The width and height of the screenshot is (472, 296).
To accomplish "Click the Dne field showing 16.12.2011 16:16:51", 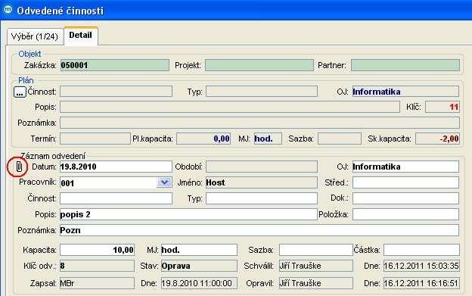I will click(x=421, y=283).
